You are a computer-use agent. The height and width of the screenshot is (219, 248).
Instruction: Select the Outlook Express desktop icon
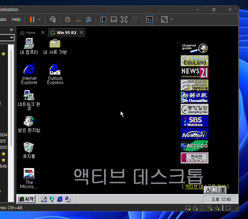pos(55,74)
